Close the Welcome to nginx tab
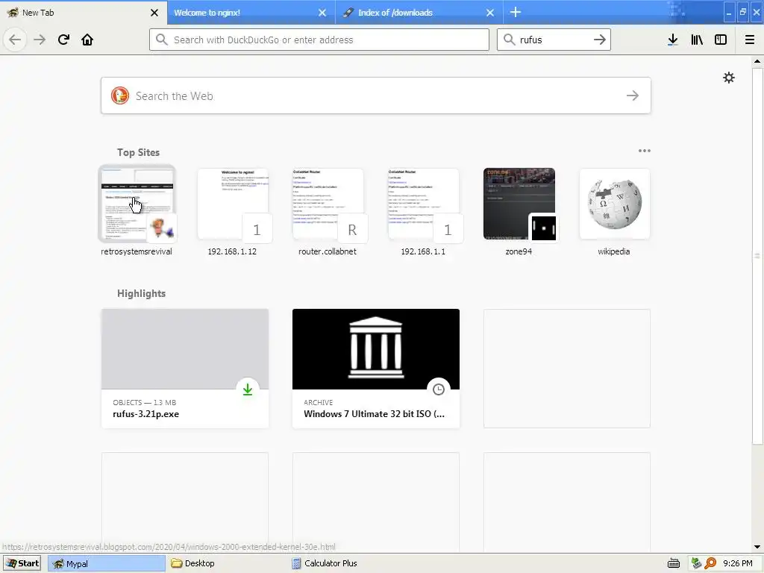The width and height of the screenshot is (764, 573). (322, 13)
